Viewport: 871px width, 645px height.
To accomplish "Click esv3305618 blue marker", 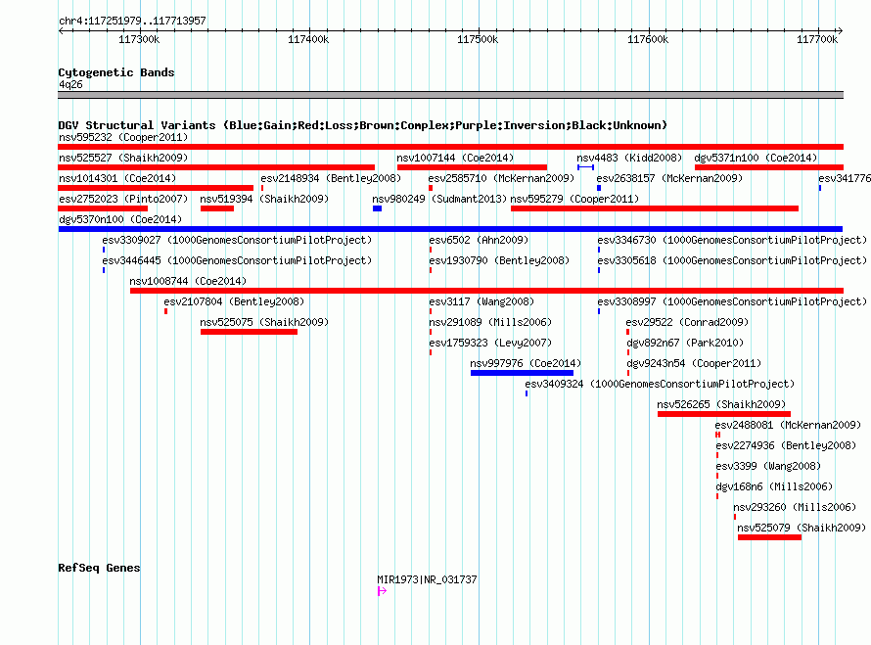I will click(599, 270).
